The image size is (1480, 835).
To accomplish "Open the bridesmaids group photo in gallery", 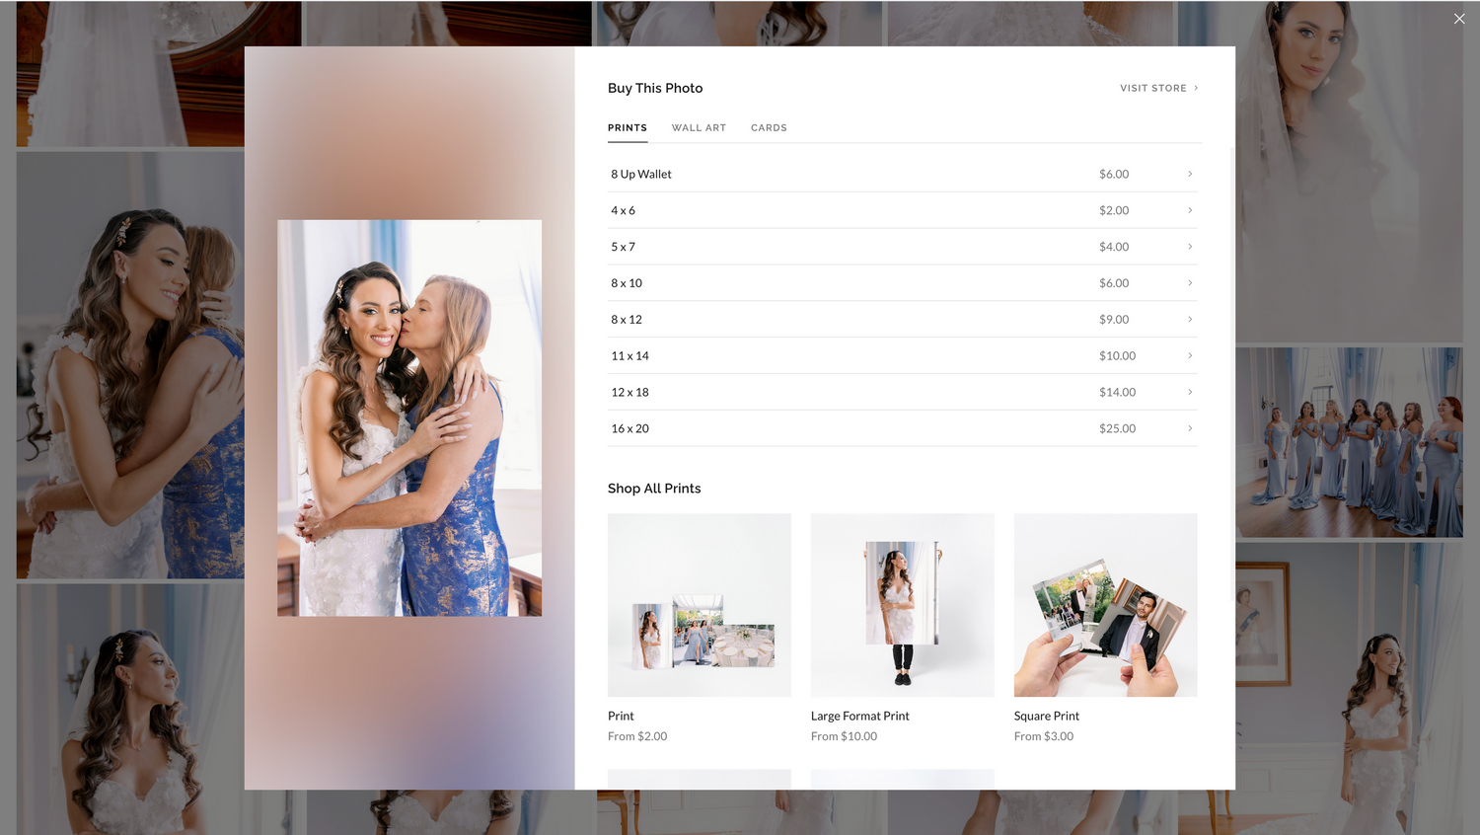I will 1349,442.
